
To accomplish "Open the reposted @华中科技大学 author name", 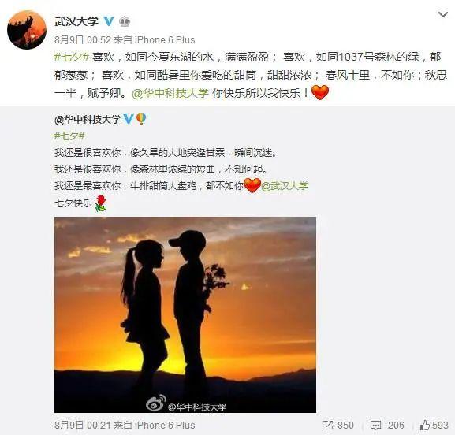I will pos(88,120).
